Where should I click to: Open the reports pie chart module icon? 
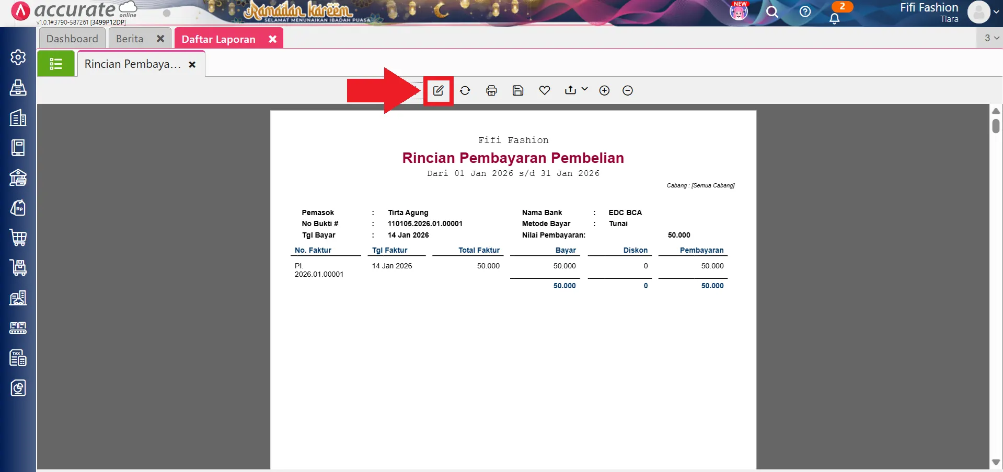[18, 388]
